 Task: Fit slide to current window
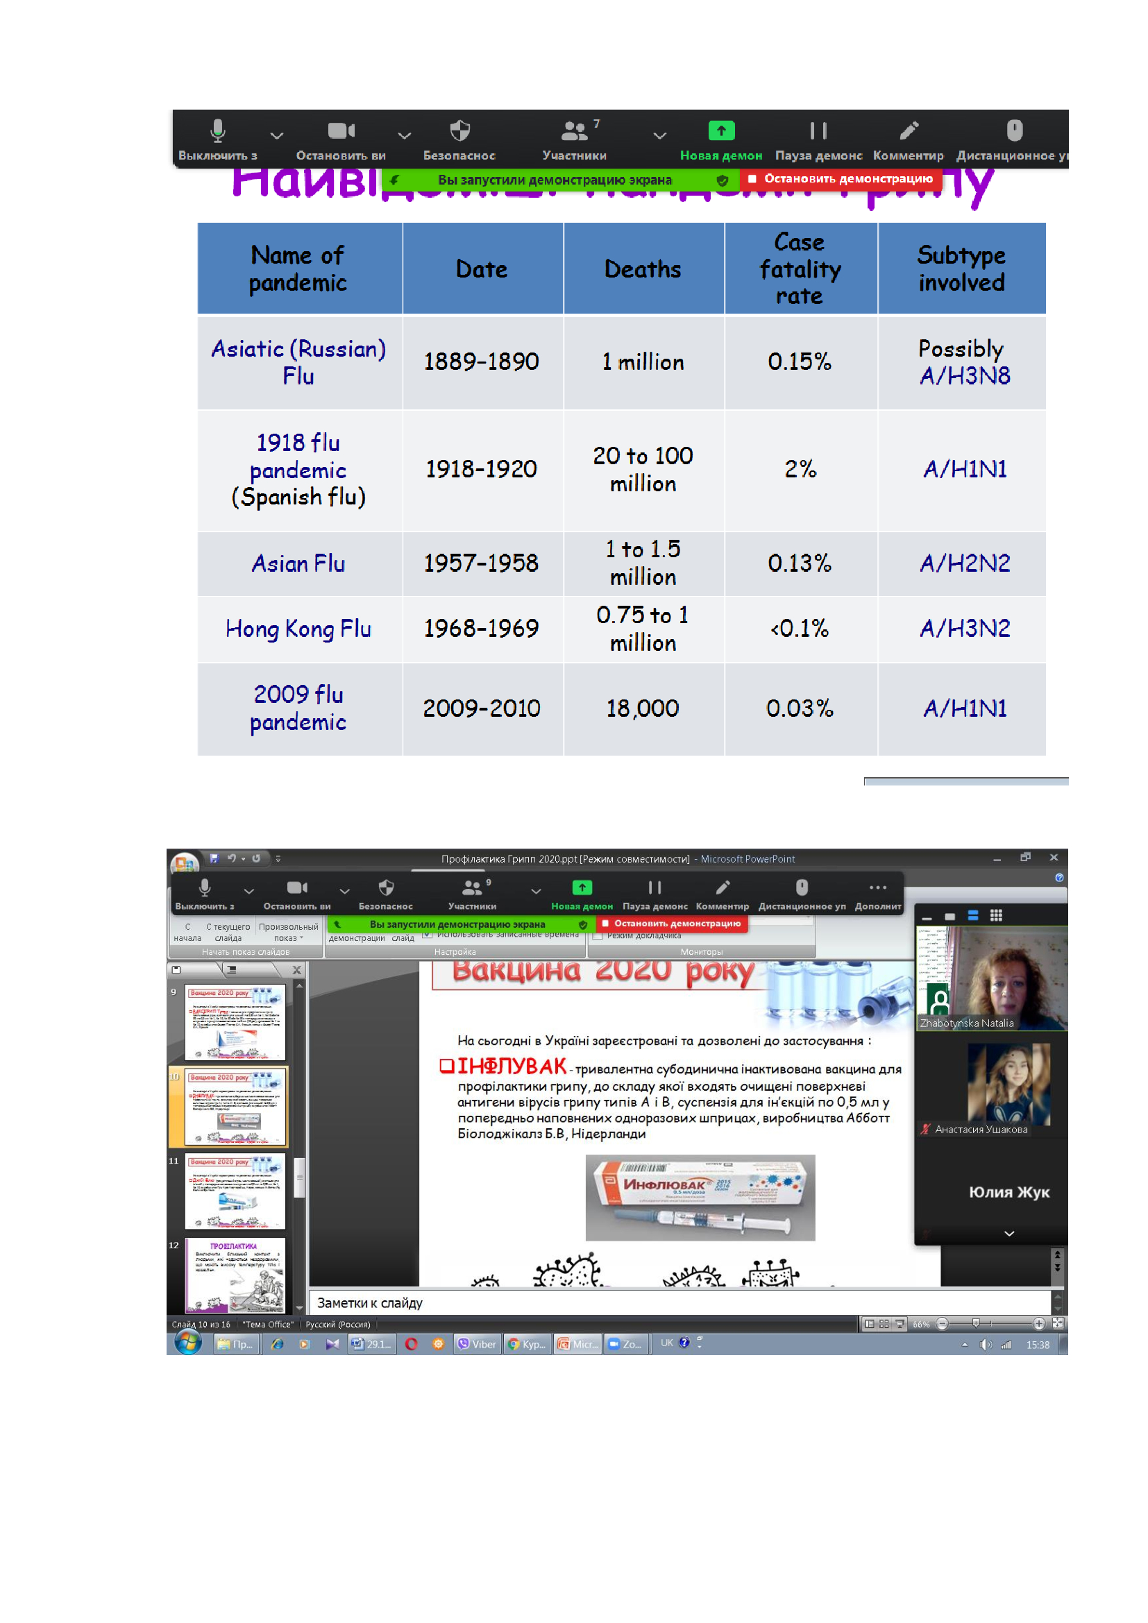(x=1058, y=1324)
